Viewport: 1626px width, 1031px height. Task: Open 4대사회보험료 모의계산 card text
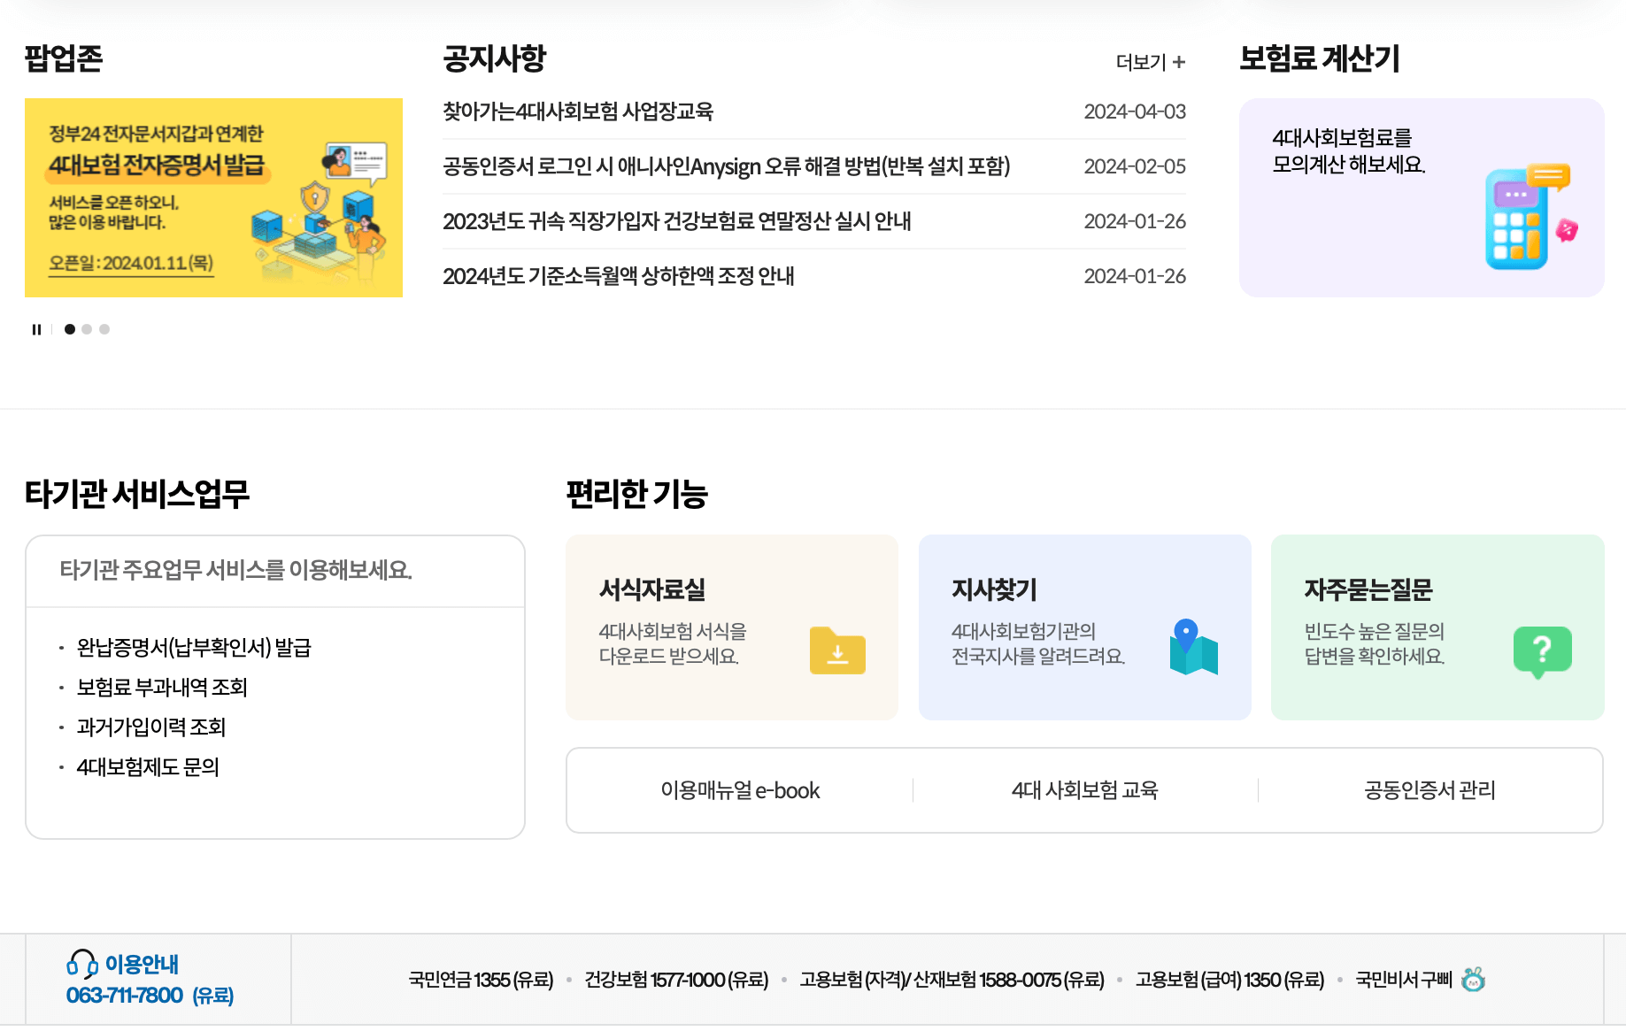click(1348, 150)
